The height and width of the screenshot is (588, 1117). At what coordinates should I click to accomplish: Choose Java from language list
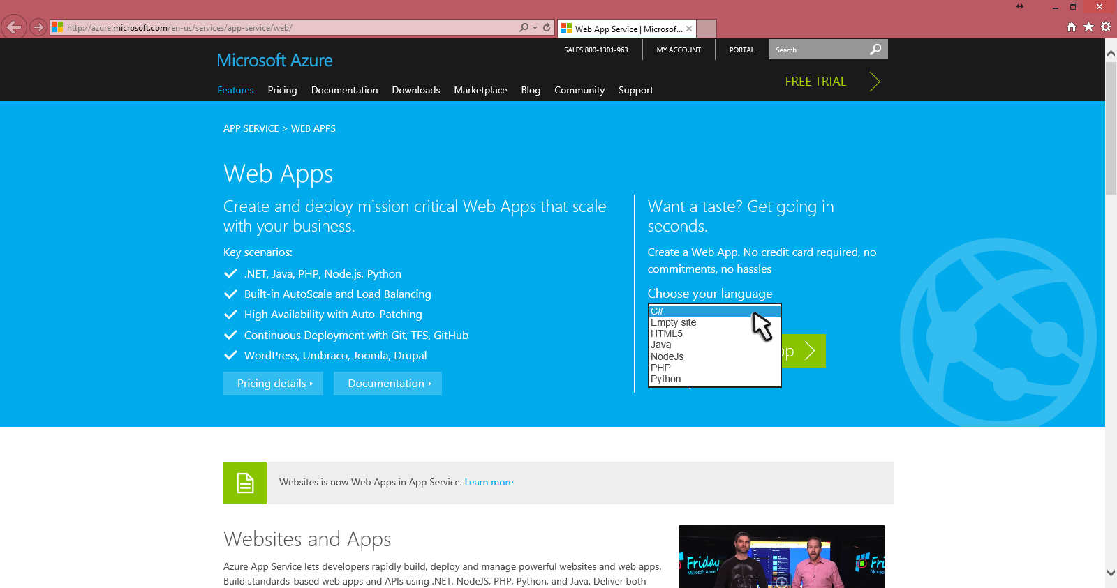click(x=714, y=345)
